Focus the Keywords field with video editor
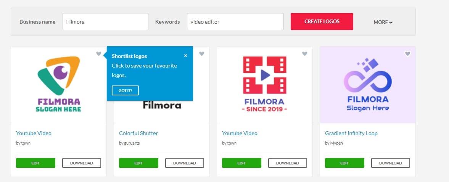Screen dimensions: 449x182 tap(235, 21)
